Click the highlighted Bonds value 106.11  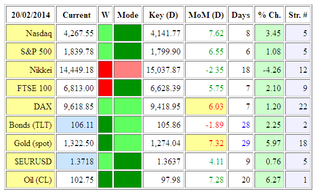pyautogui.click(x=77, y=124)
